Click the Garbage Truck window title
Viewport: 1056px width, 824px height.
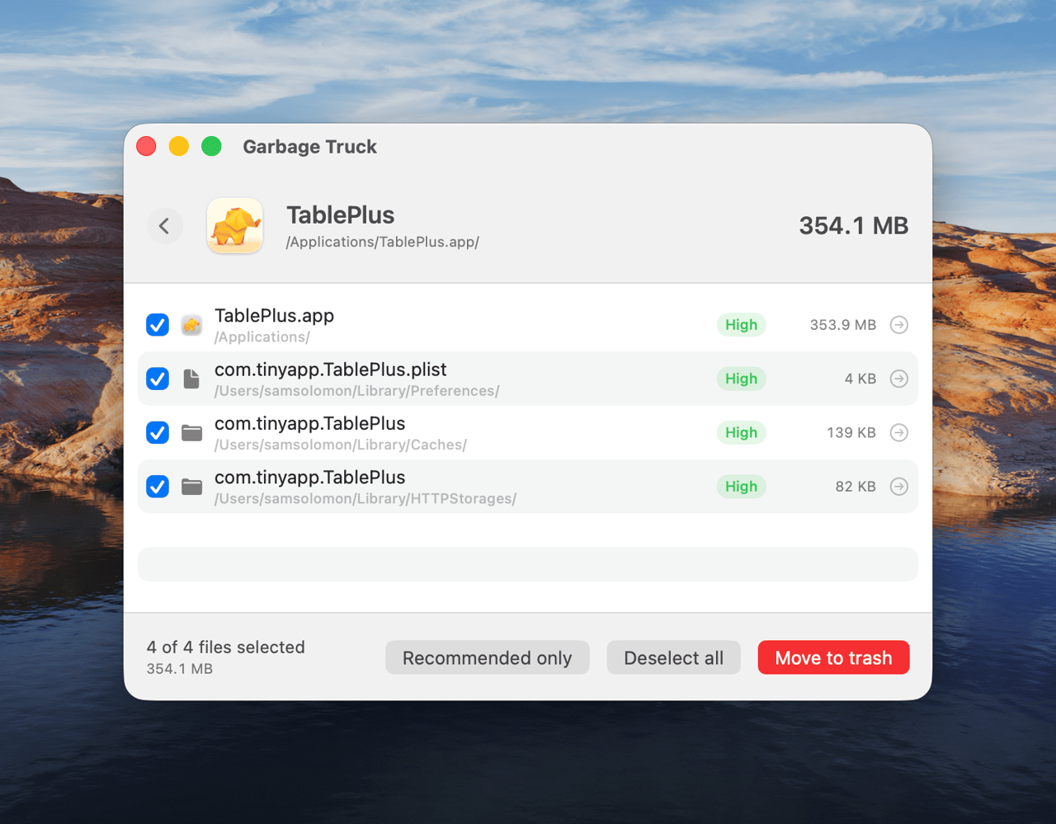point(309,147)
